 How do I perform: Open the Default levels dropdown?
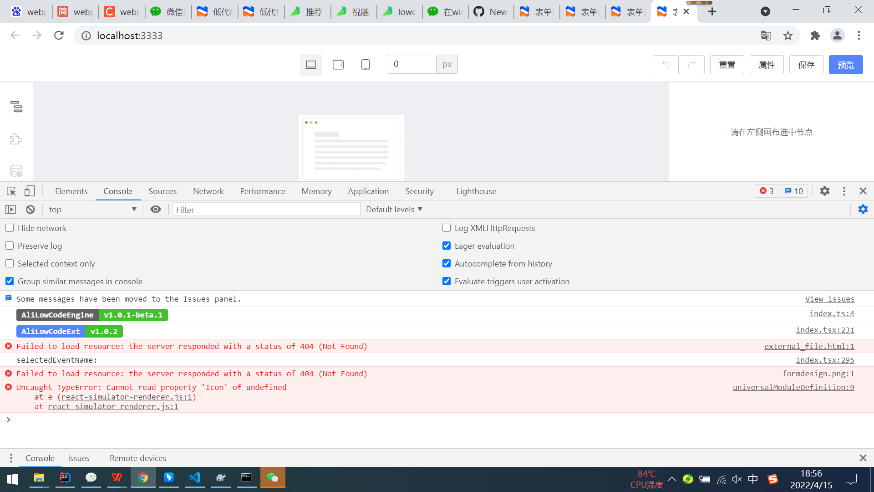393,209
